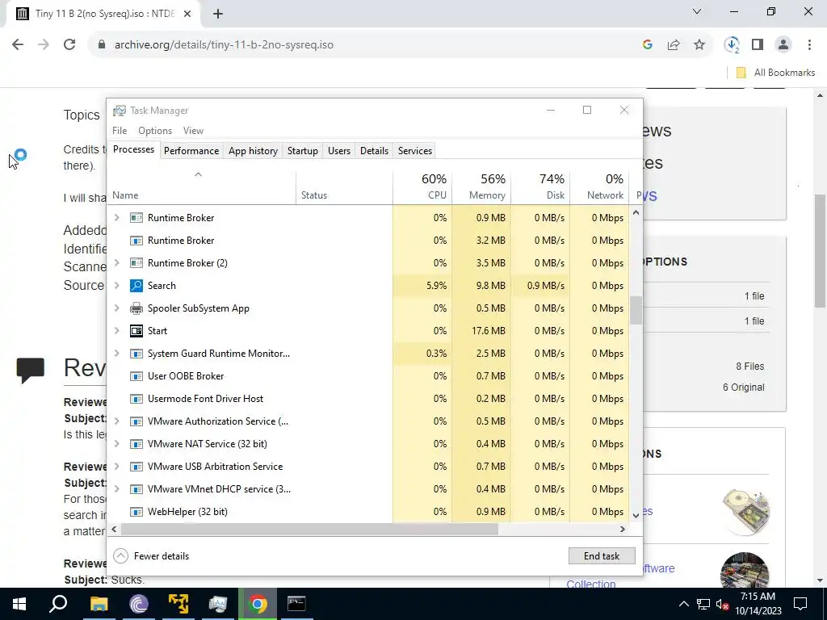Open the Chrome profile avatar

(x=783, y=45)
